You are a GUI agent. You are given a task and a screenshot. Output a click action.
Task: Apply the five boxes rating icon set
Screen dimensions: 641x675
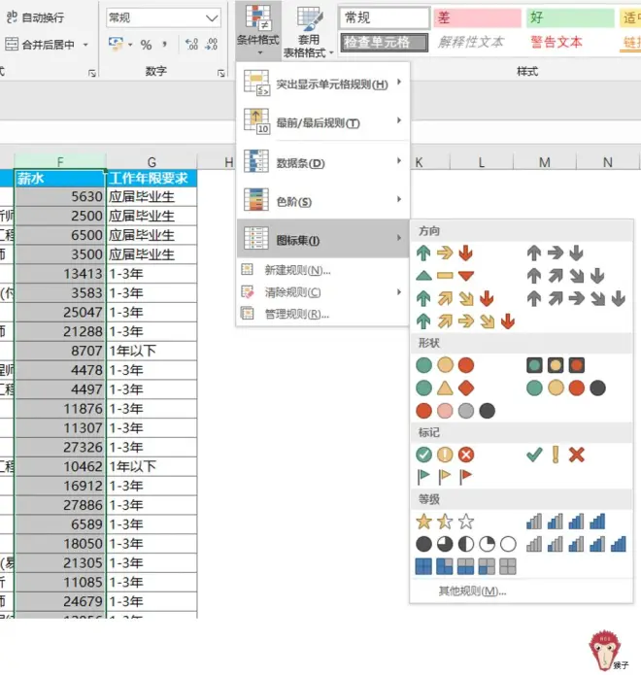tap(466, 566)
